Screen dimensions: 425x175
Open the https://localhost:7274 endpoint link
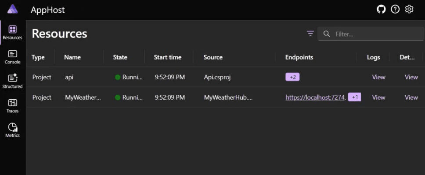click(x=316, y=98)
